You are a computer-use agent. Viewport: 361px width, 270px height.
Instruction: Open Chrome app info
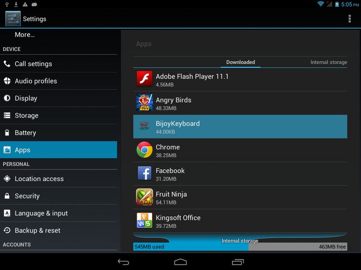tap(240, 150)
